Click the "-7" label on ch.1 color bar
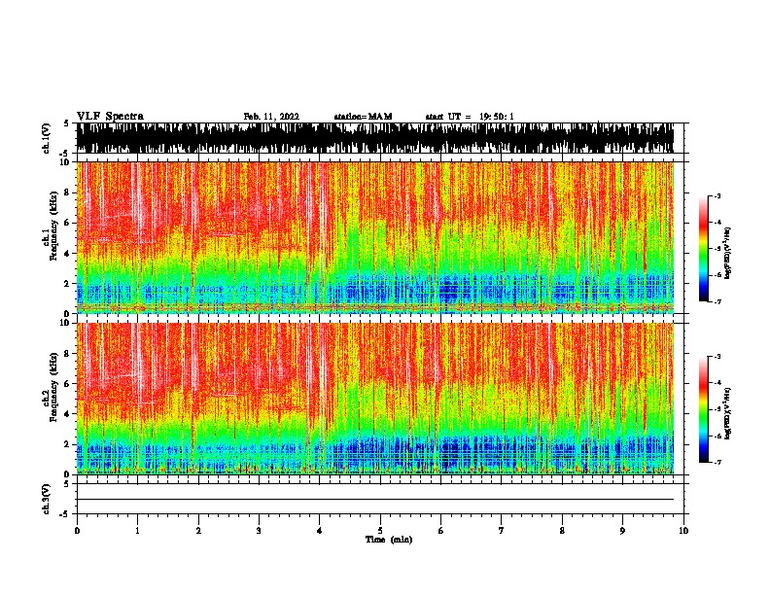The height and width of the screenshot is (595, 770). point(717,301)
